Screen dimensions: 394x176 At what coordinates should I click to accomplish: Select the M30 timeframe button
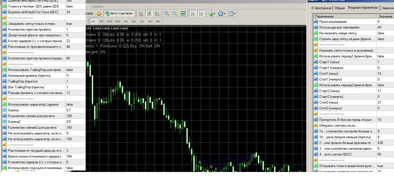tap(118, 21)
